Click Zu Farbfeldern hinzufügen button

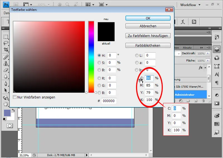[148, 36]
